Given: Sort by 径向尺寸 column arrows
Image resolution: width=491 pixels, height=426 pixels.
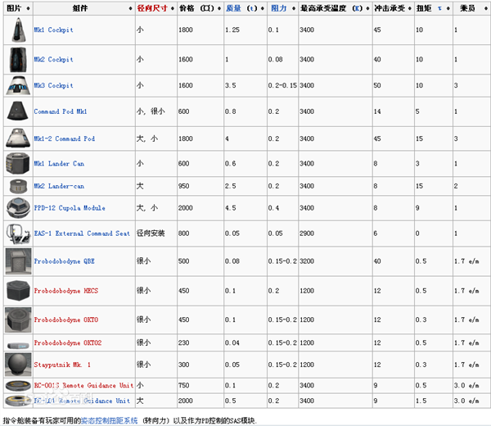Looking at the screenshot, I should coord(173,8).
